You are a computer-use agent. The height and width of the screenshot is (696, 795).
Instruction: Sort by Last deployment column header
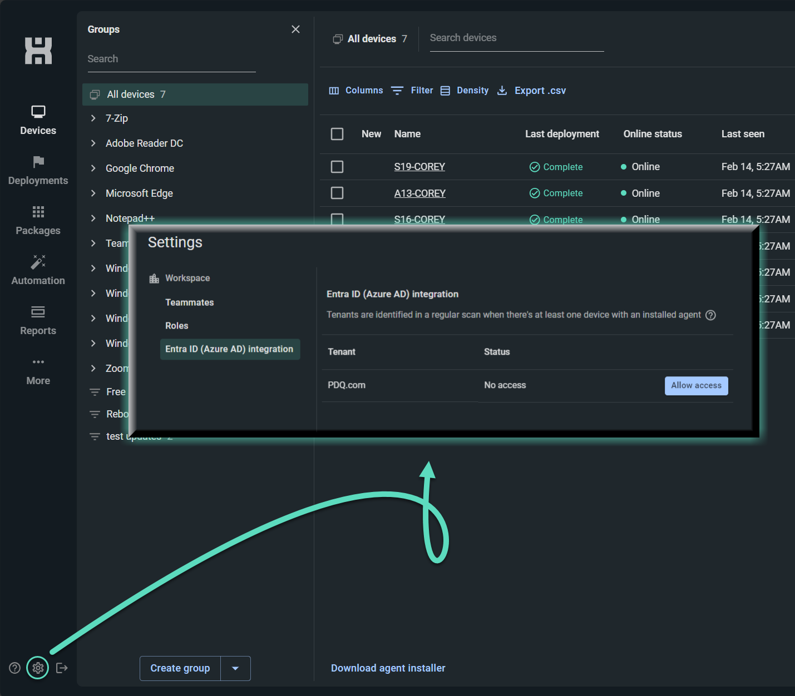pos(562,134)
